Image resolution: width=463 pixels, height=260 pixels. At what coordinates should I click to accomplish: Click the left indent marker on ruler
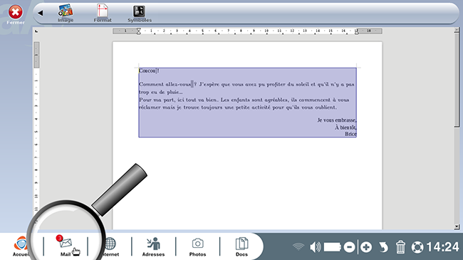coord(138,31)
